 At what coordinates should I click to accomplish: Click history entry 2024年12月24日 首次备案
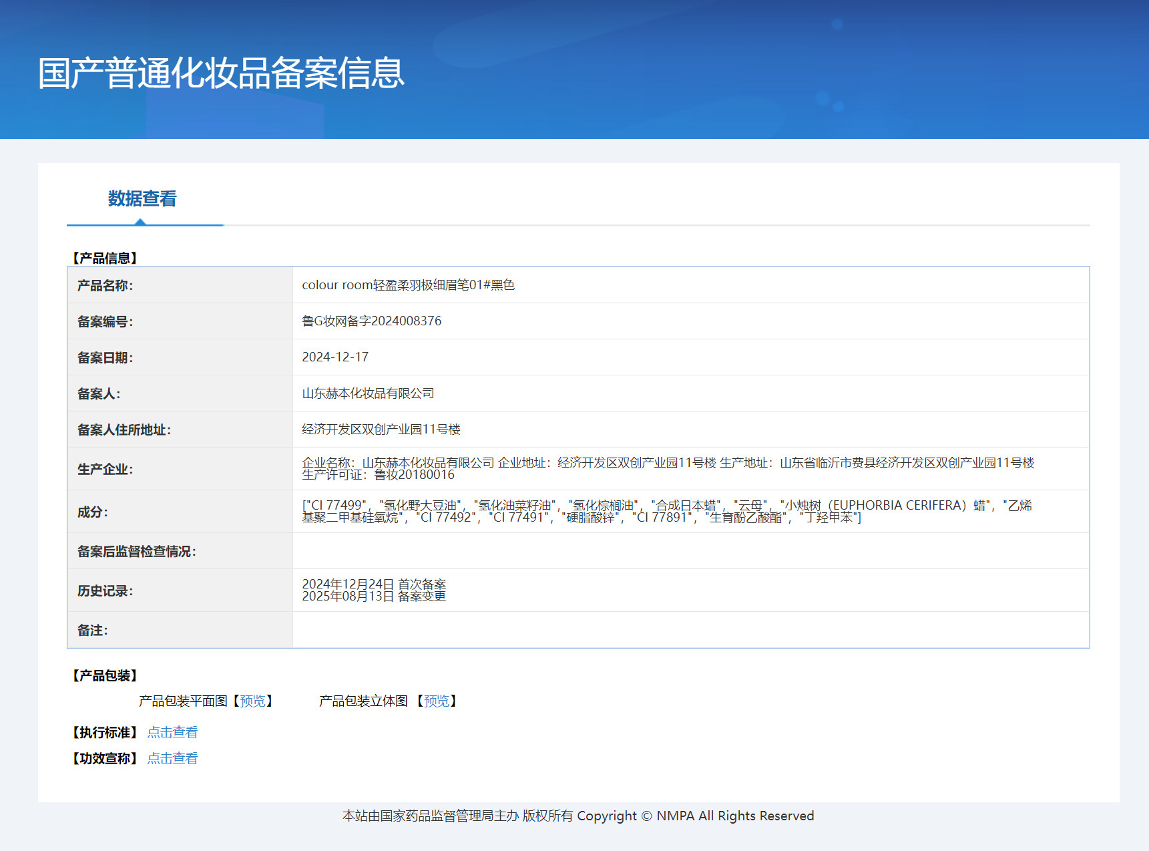374,584
